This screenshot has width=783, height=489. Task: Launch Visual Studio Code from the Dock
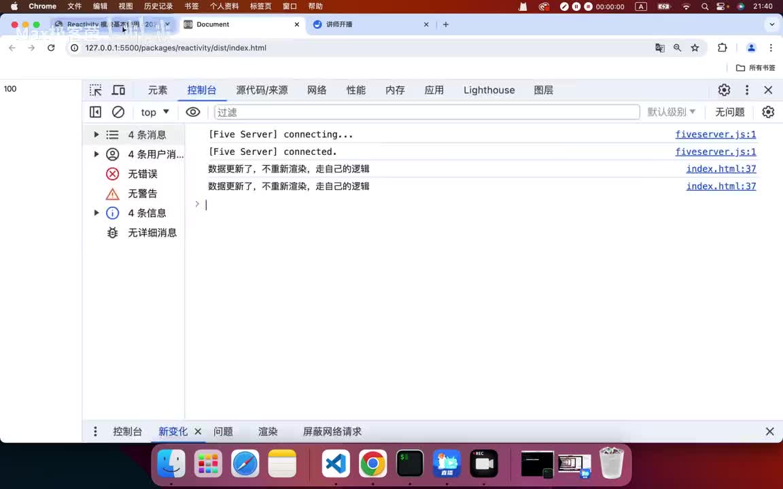[x=336, y=464]
